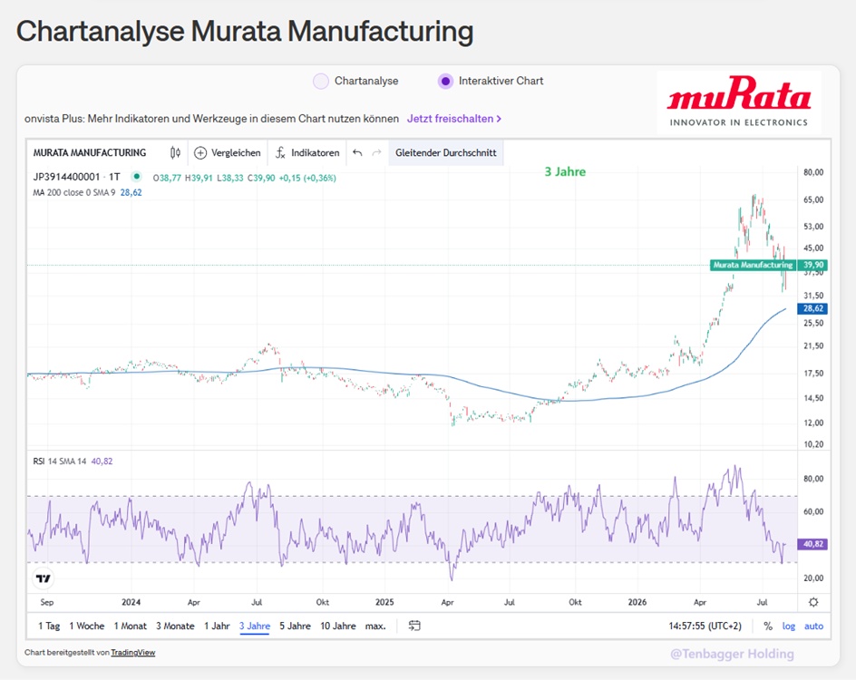856x680 pixels.
Task: Set time range to 1 Jahr
Action: [x=217, y=626]
